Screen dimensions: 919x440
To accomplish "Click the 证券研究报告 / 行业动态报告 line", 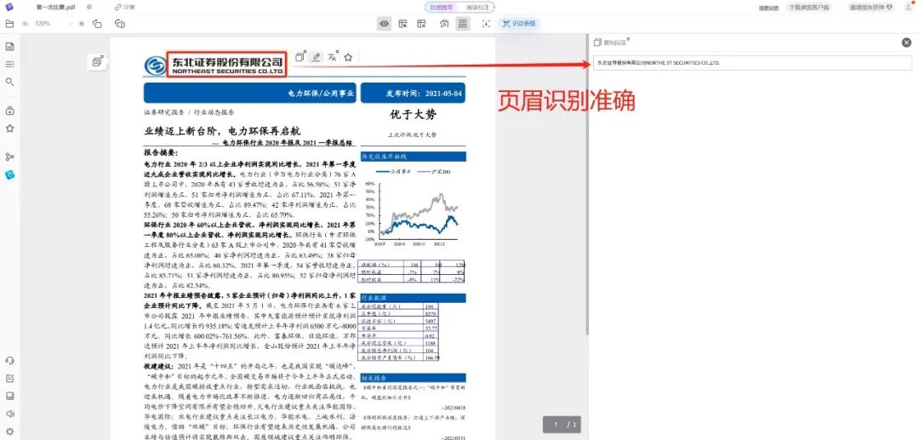I will tap(189, 111).
